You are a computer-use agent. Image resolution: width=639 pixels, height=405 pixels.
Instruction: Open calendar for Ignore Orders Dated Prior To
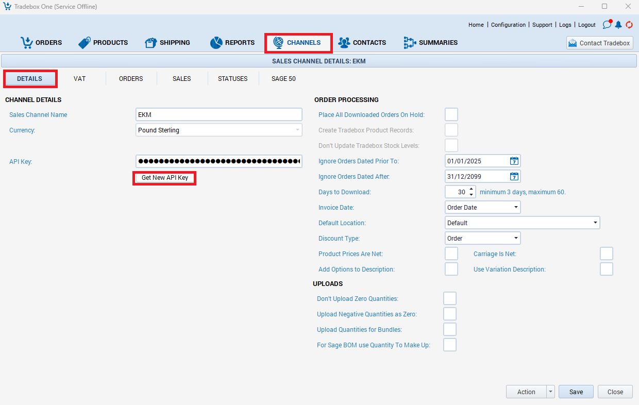514,161
